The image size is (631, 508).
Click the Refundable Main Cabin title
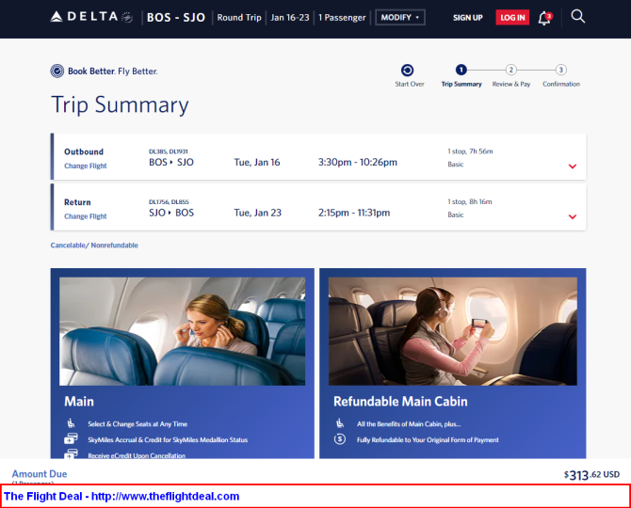point(400,401)
